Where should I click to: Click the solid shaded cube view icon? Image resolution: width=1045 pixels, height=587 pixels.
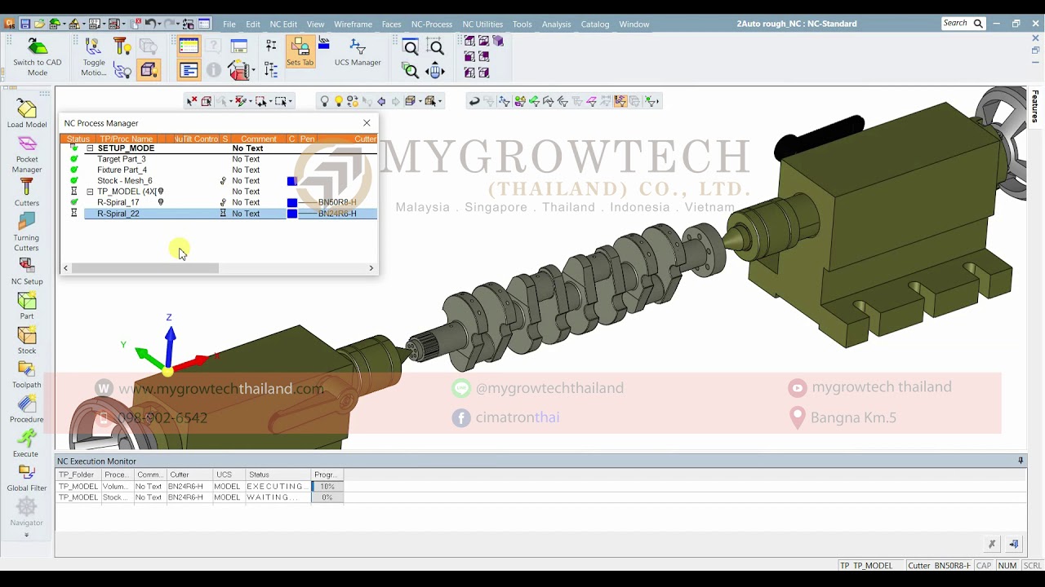(x=498, y=41)
